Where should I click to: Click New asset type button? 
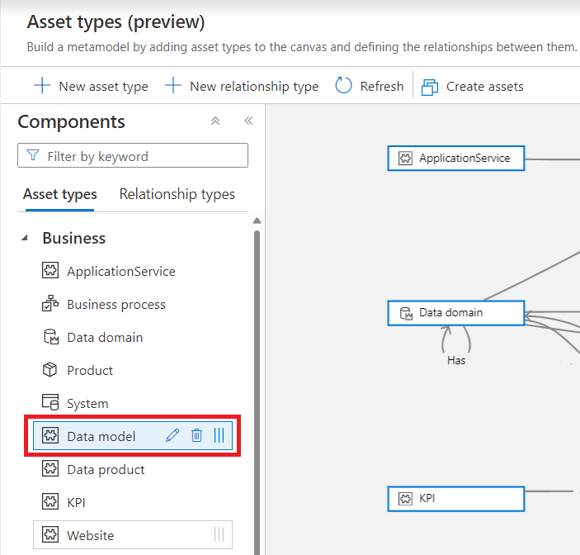(91, 86)
